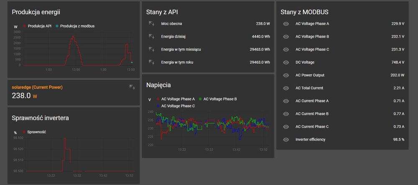The height and width of the screenshot is (185, 418).
Task: Toggle Sprawność series in efficiency chart legend
Action: [x=36, y=132]
